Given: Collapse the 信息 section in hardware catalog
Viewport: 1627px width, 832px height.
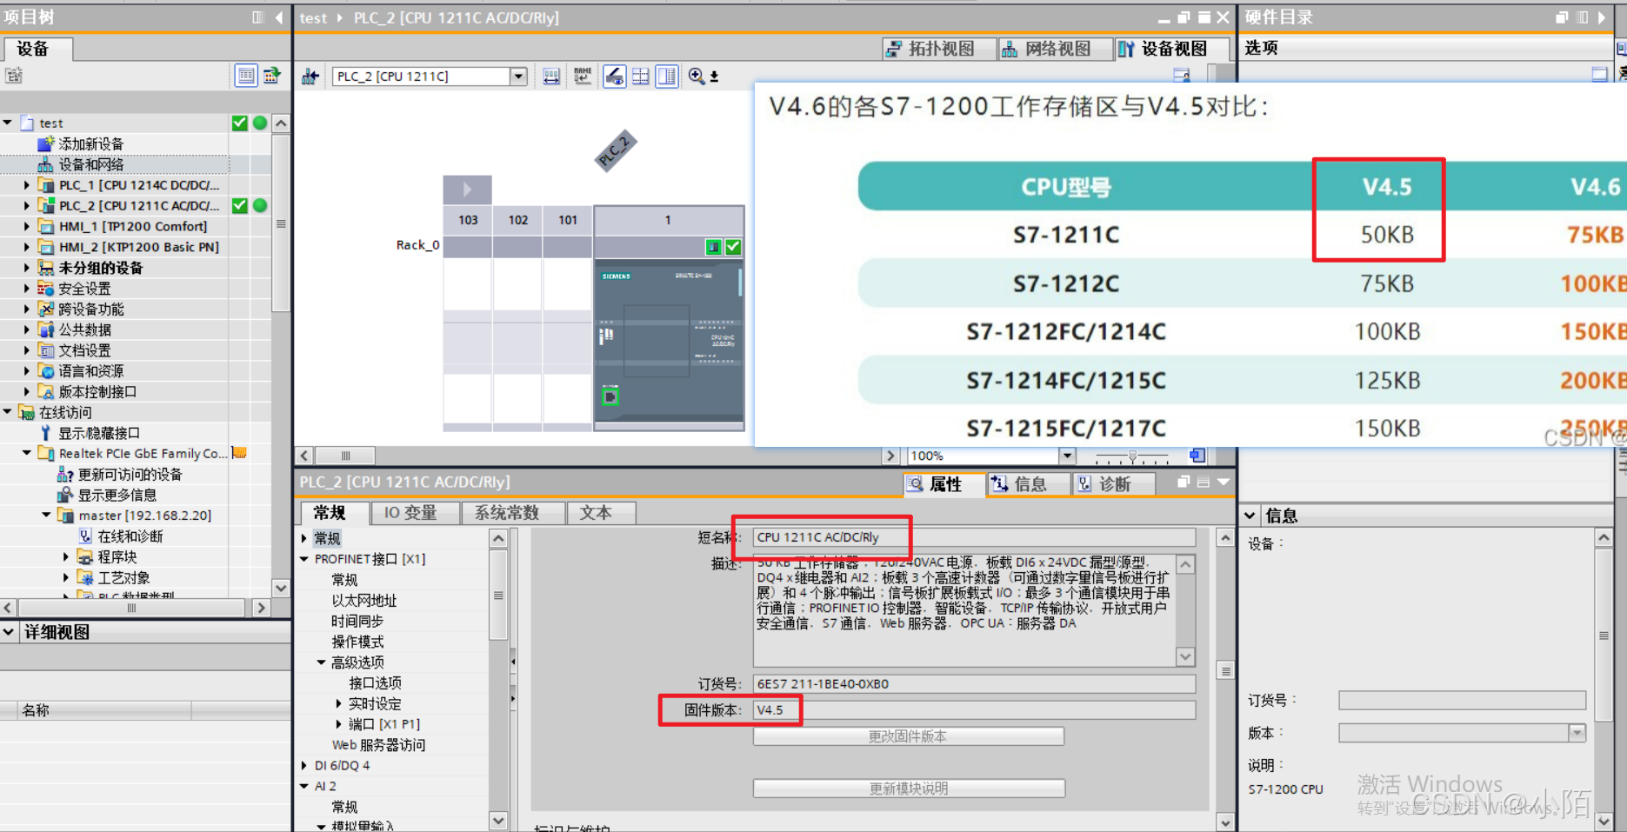Looking at the screenshot, I should point(1250,516).
